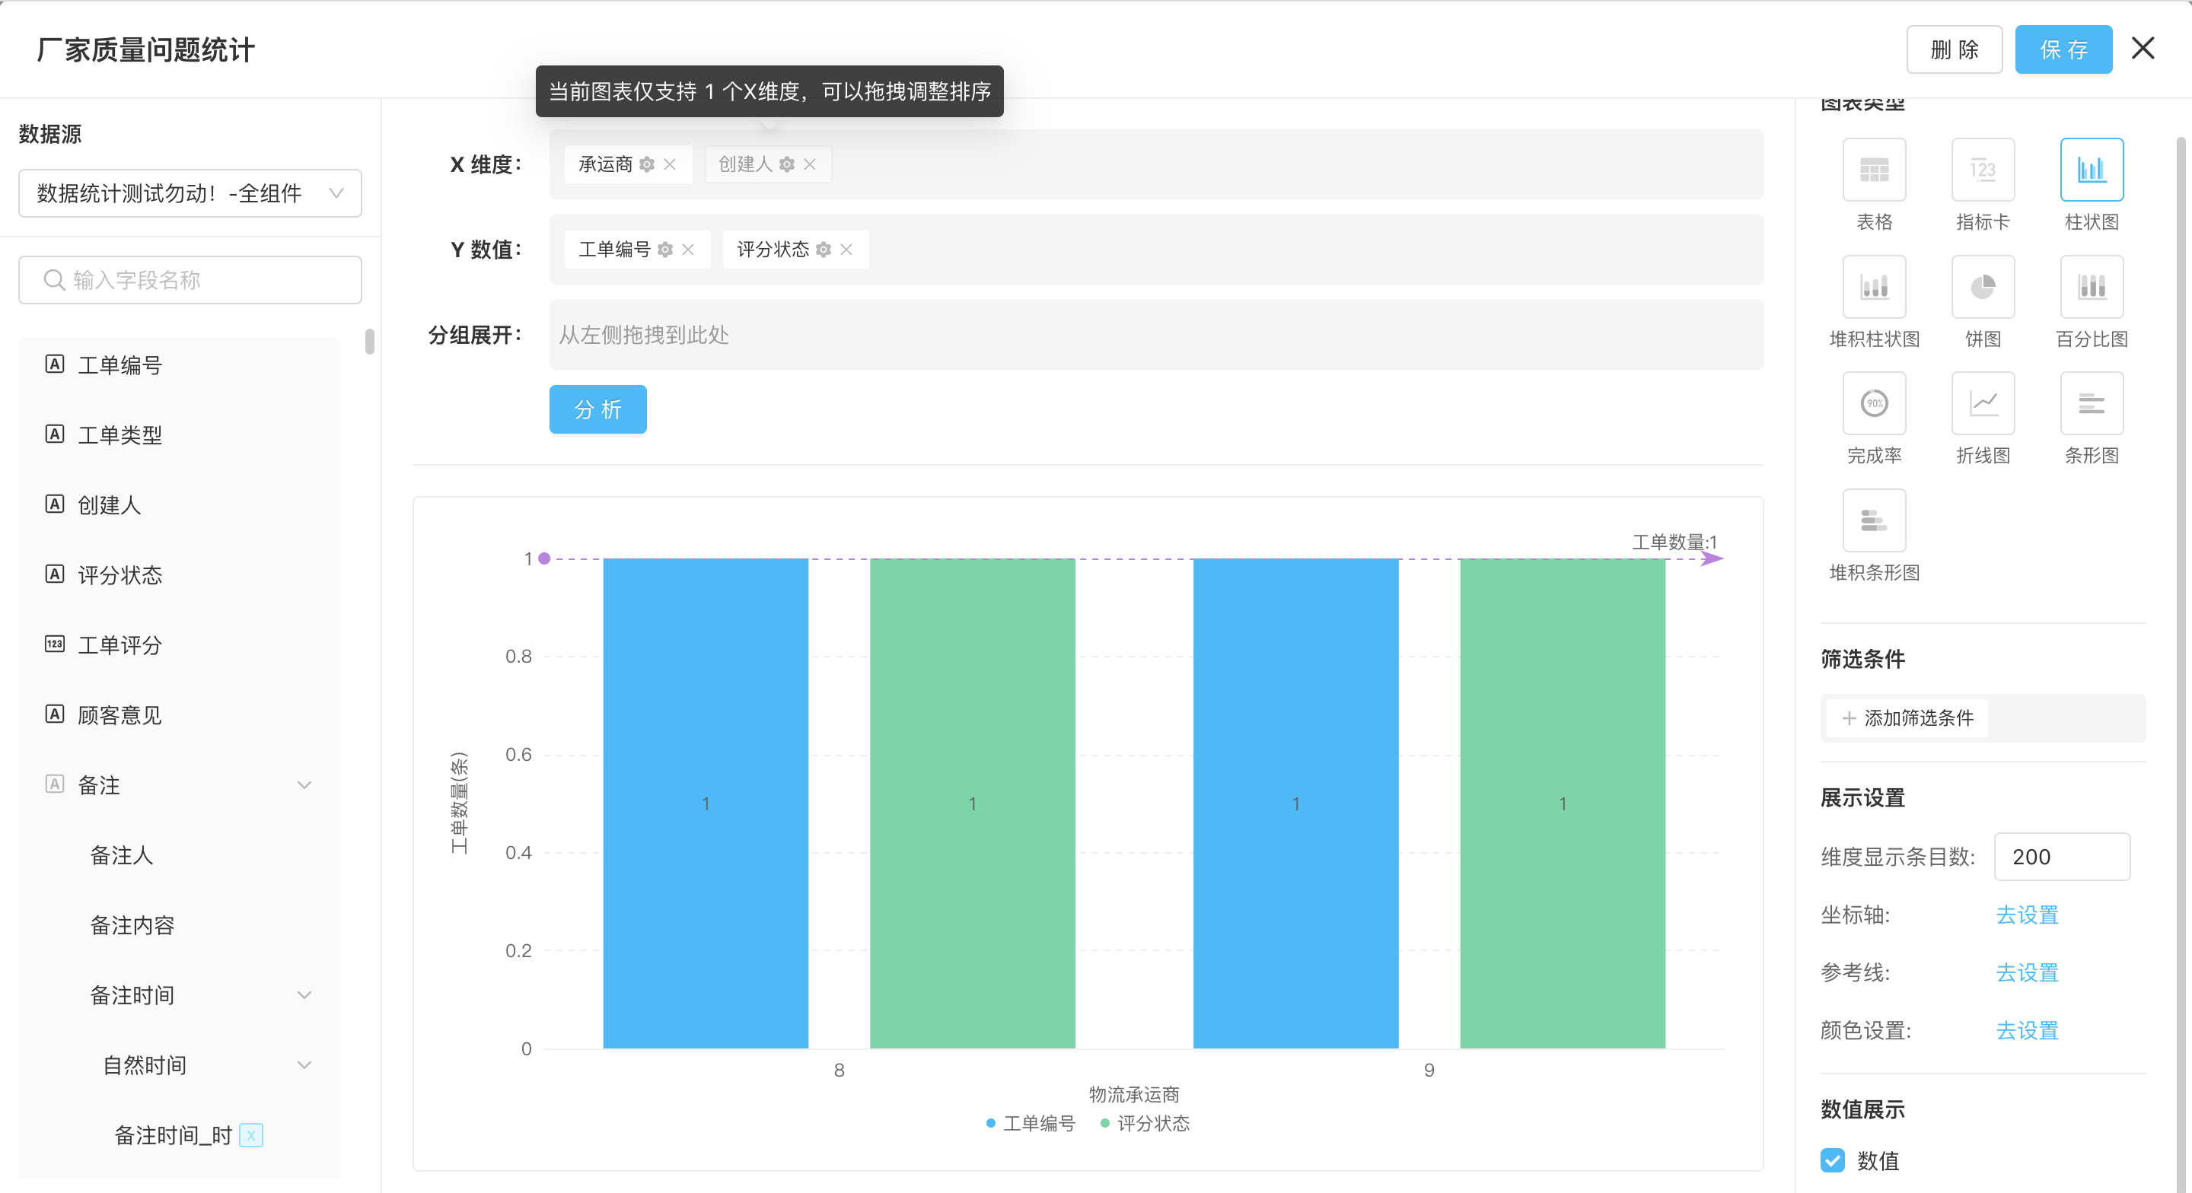Select the 饼图 chart type icon

1983,286
